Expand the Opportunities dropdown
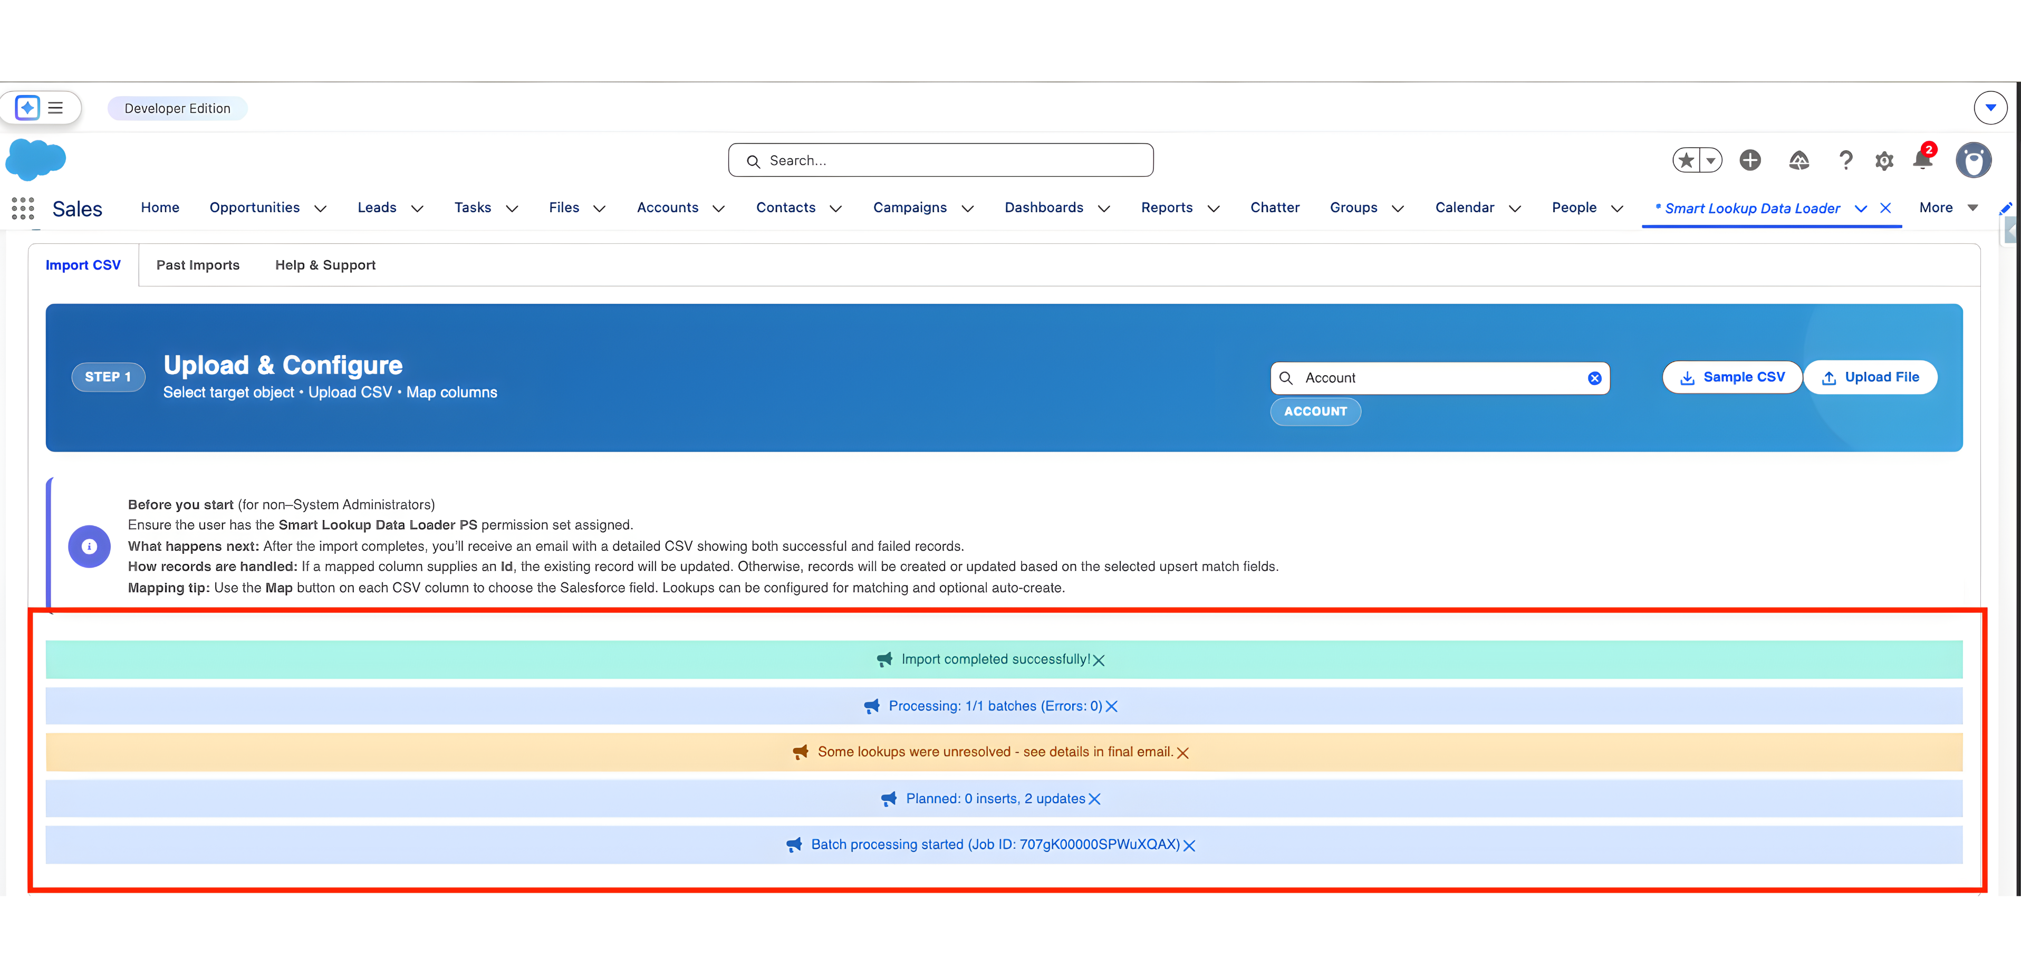The width and height of the screenshot is (2021, 978). pyautogui.click(x=320, y=208)
